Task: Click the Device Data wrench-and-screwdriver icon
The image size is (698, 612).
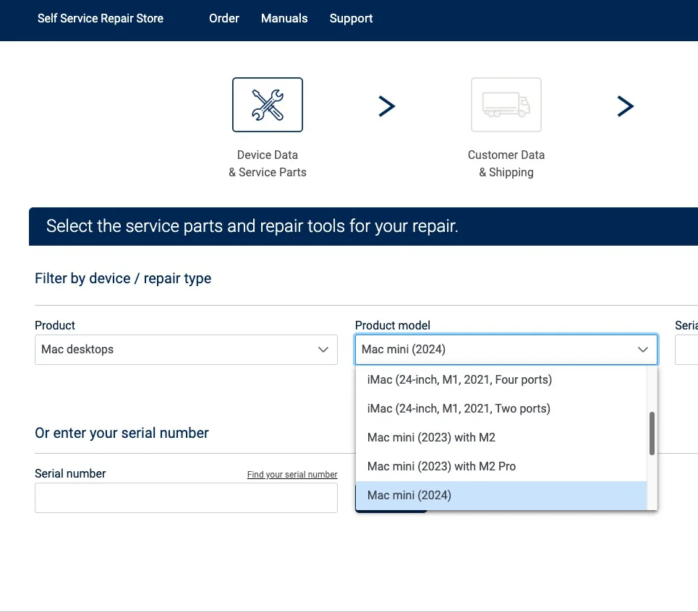Action: [x=268, y=105]
